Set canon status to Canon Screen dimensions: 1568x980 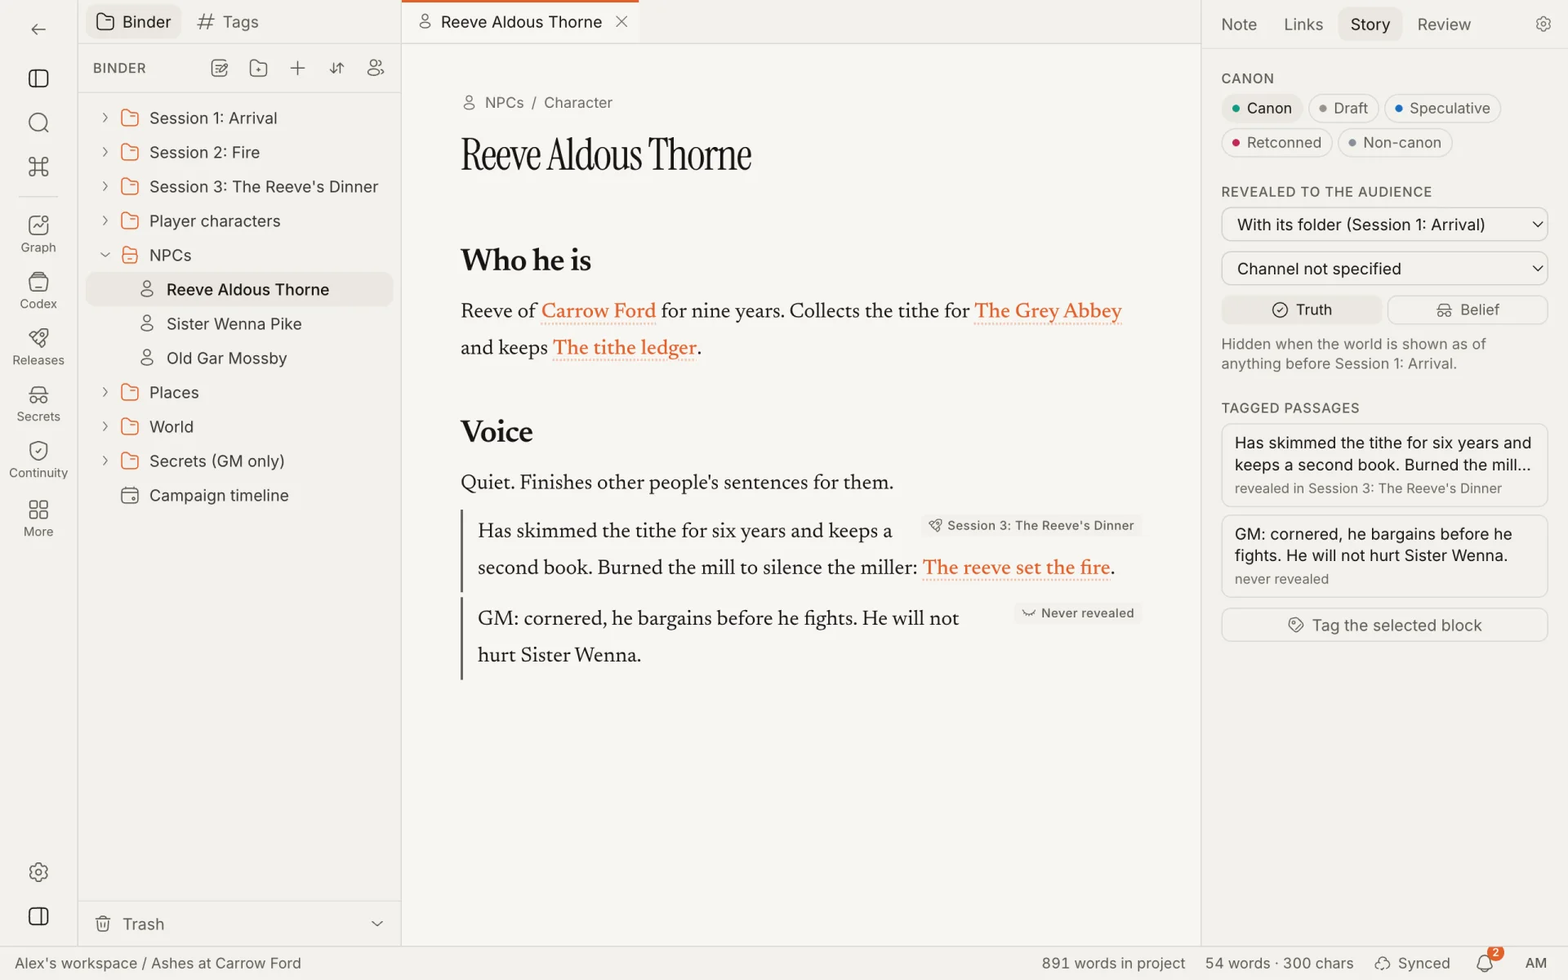(1262, 109)
